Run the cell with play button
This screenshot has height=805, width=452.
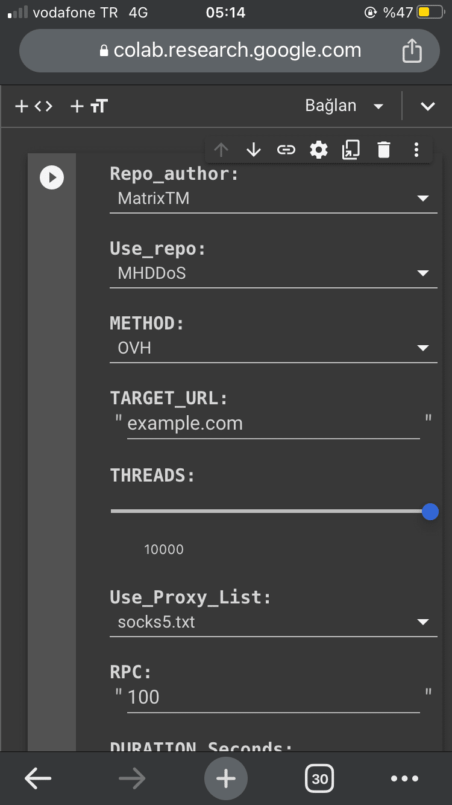(x=52, y=177)
